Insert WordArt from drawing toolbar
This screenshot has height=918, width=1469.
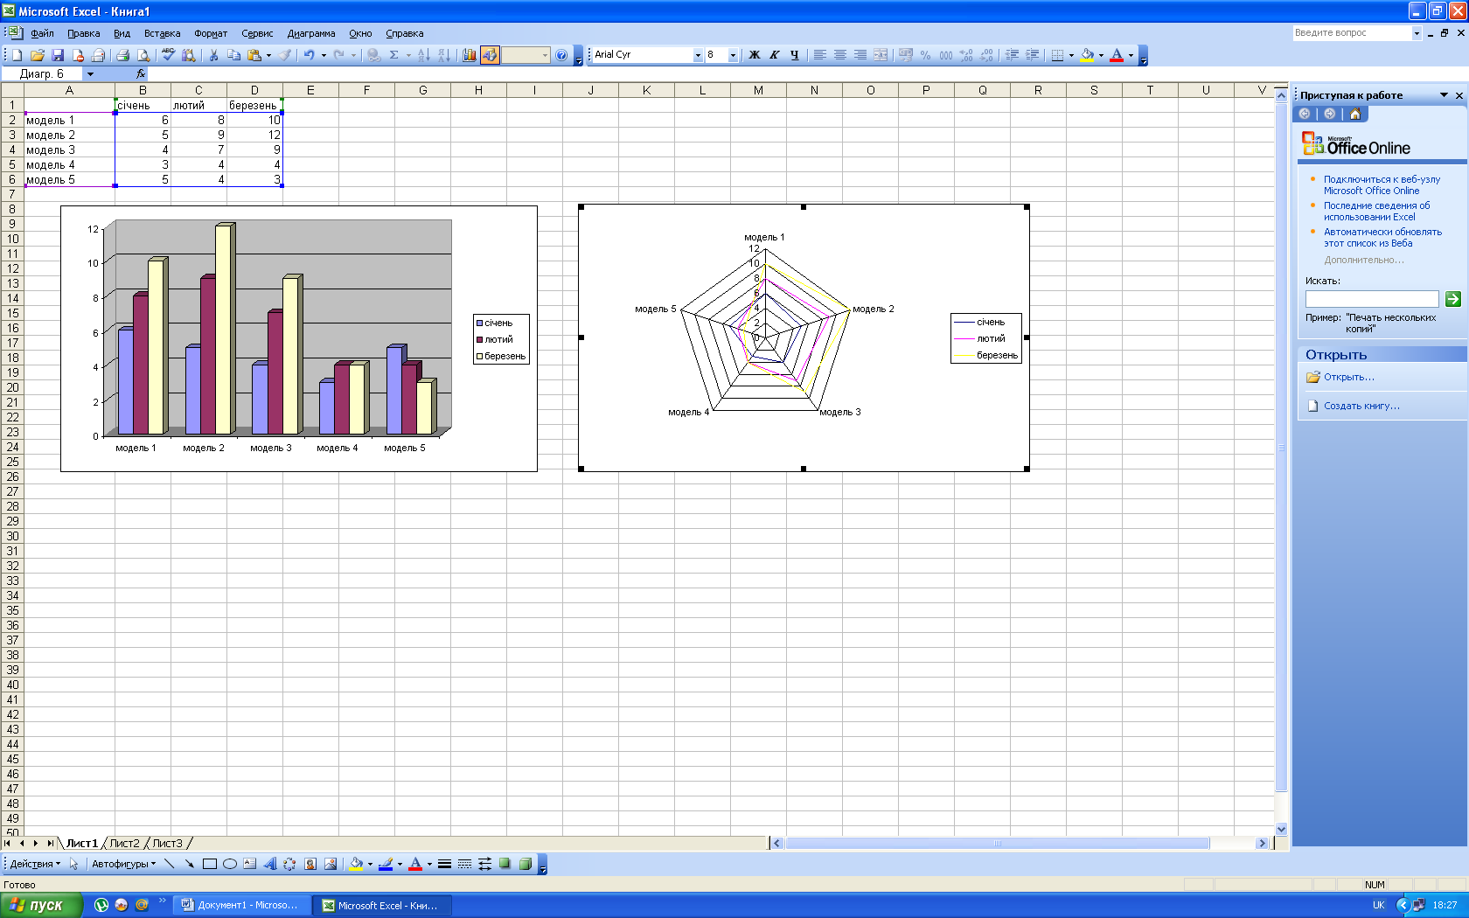pos(269,864)
